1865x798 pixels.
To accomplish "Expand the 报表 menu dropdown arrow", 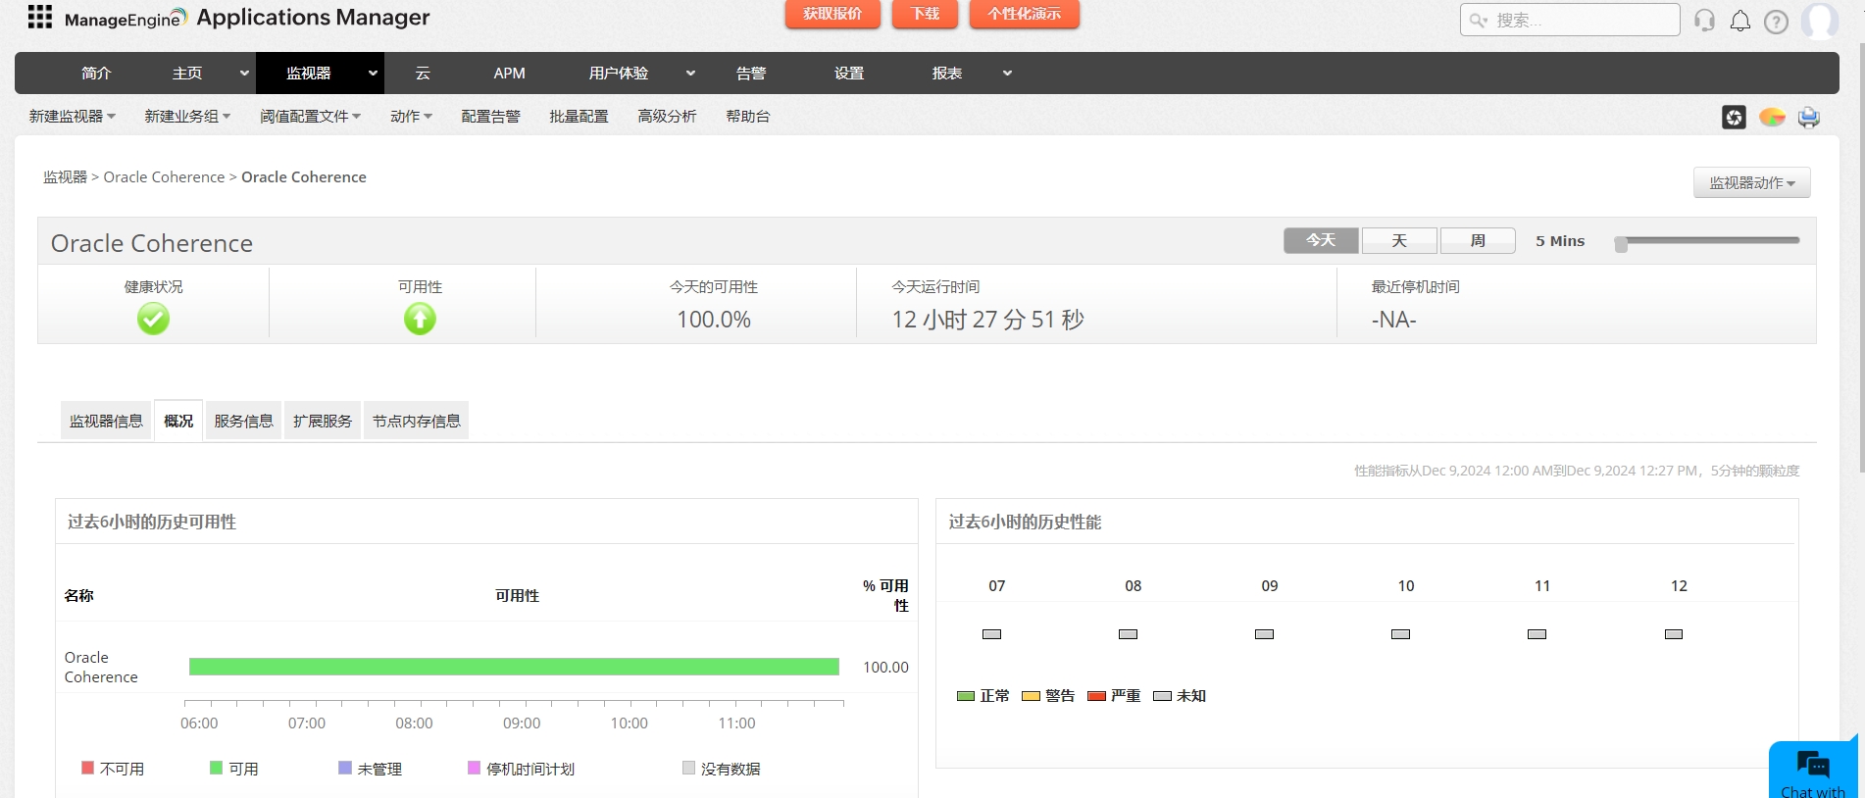I will [1007, 74].
